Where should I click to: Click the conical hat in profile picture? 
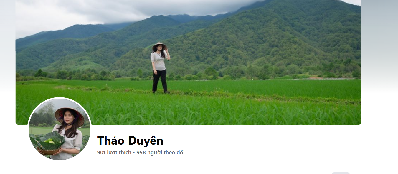[x=70, y=115]
